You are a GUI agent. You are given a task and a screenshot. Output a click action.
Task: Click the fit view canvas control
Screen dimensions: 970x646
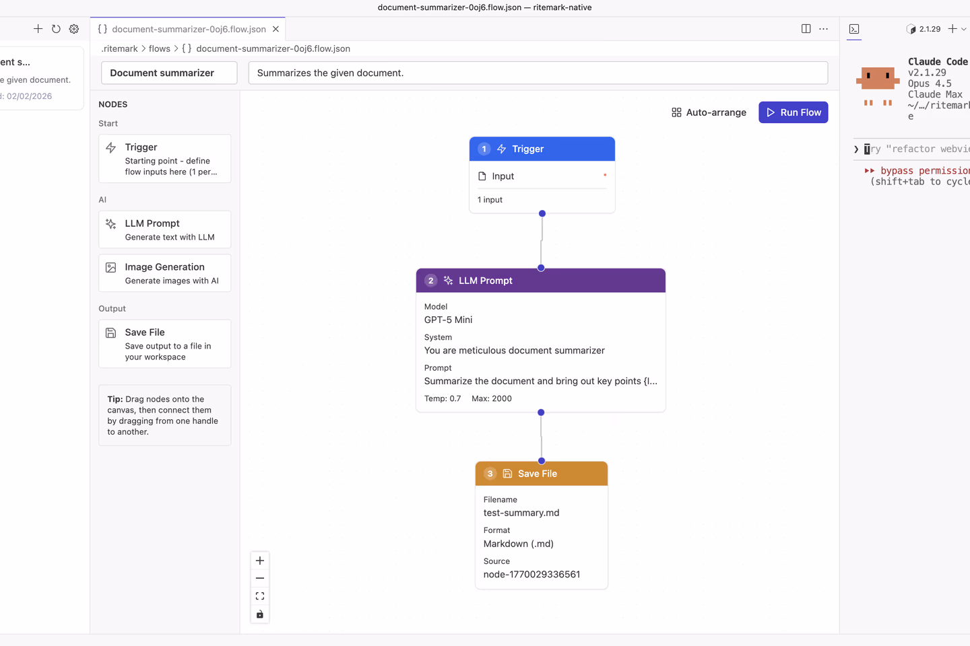(x=260, y=596)
